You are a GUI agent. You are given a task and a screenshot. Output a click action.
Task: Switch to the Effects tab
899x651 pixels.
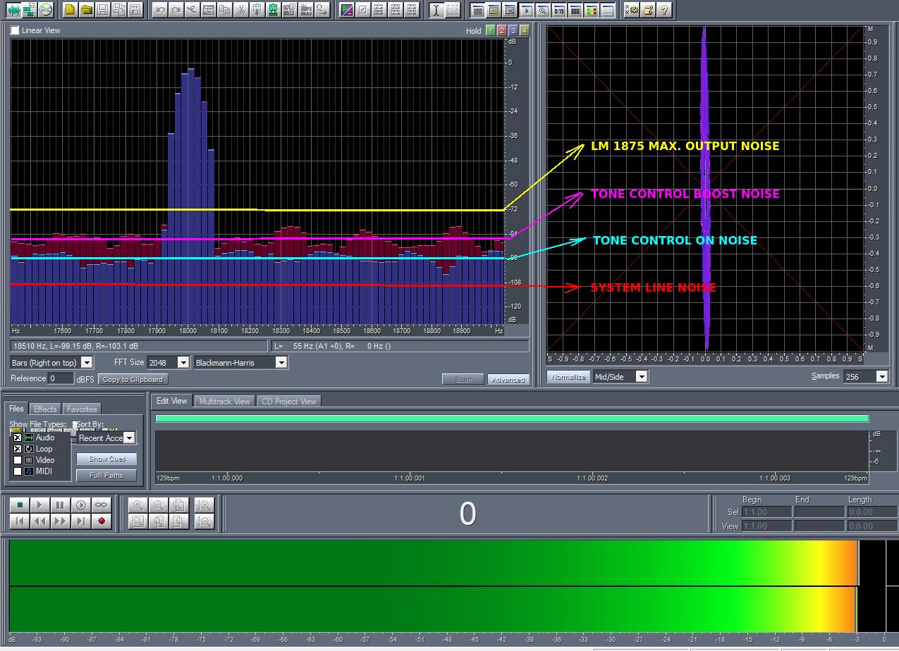45,409
